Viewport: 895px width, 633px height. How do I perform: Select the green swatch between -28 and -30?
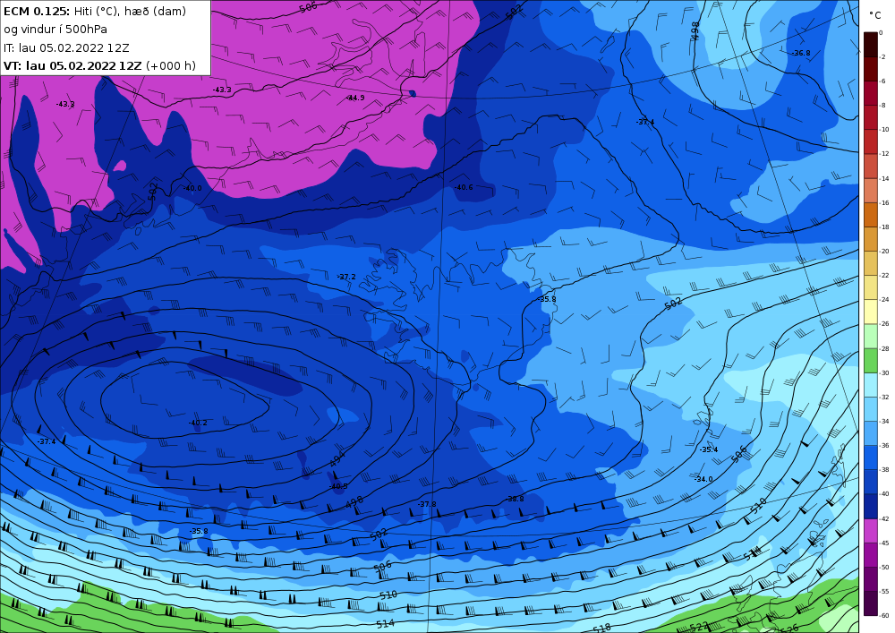pyautogui.click(x=871, y=361)
